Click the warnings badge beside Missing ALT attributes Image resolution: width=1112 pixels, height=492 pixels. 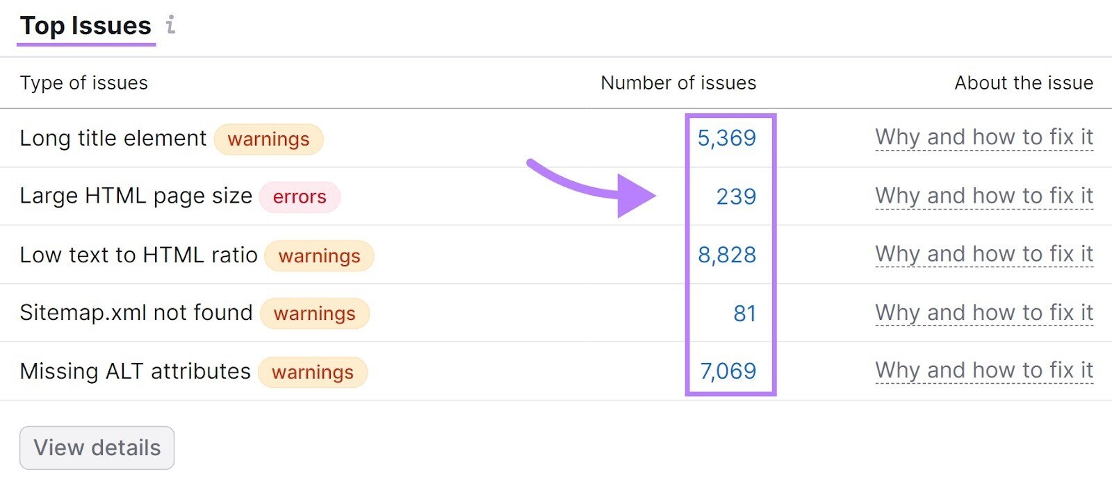tap(312, 373)
